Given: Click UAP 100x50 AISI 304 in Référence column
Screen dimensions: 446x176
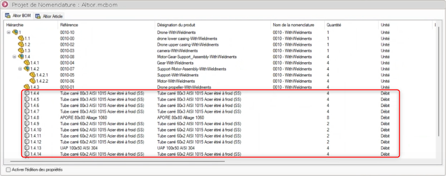Looking at the screenshot, I should tap(79, 148).
